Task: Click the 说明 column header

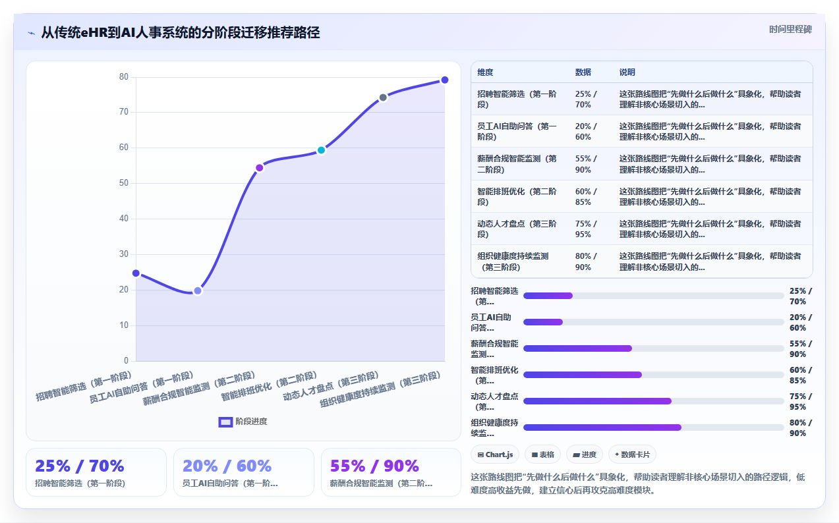Action: click(x=712, y=72)
